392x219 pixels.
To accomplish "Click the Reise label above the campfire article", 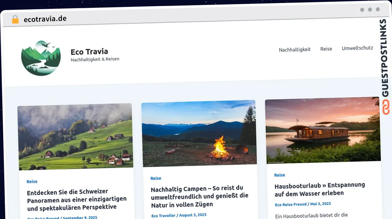I will [x=156, y=178].
